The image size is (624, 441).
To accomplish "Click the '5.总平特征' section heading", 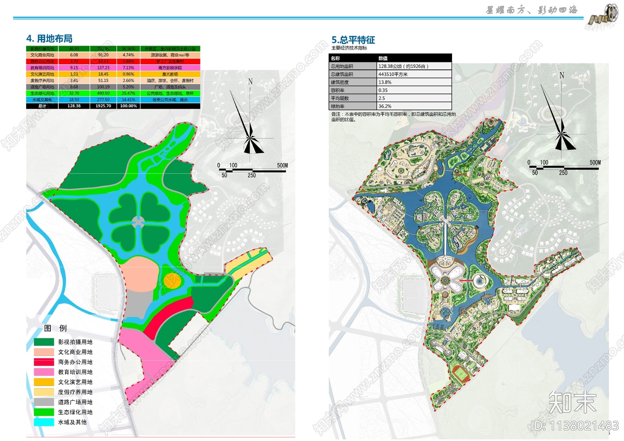I will (x=353, y=40).
